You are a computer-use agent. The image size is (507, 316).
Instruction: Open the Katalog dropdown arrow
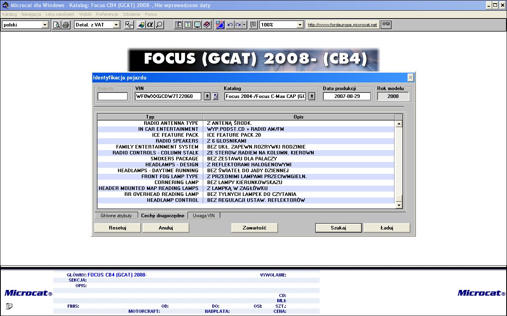[312, 96]
